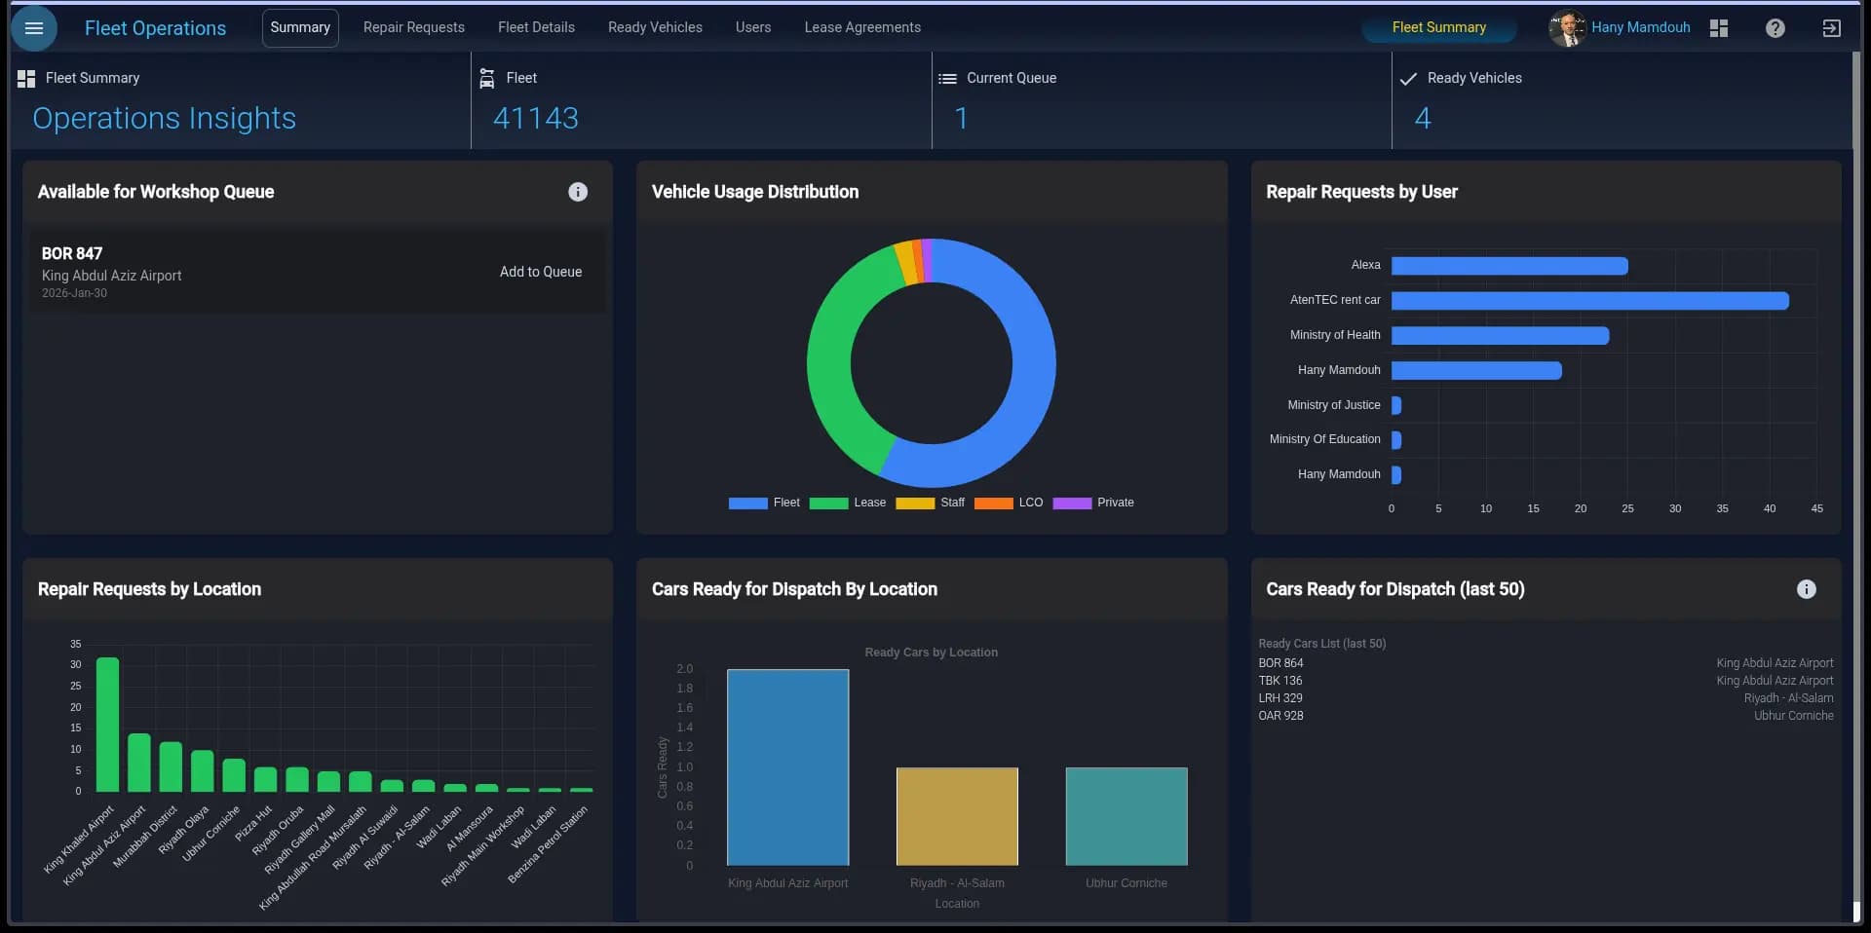Open help via the question mark icon
This screenshot has width=1871, height=933.
[1775, 27]
